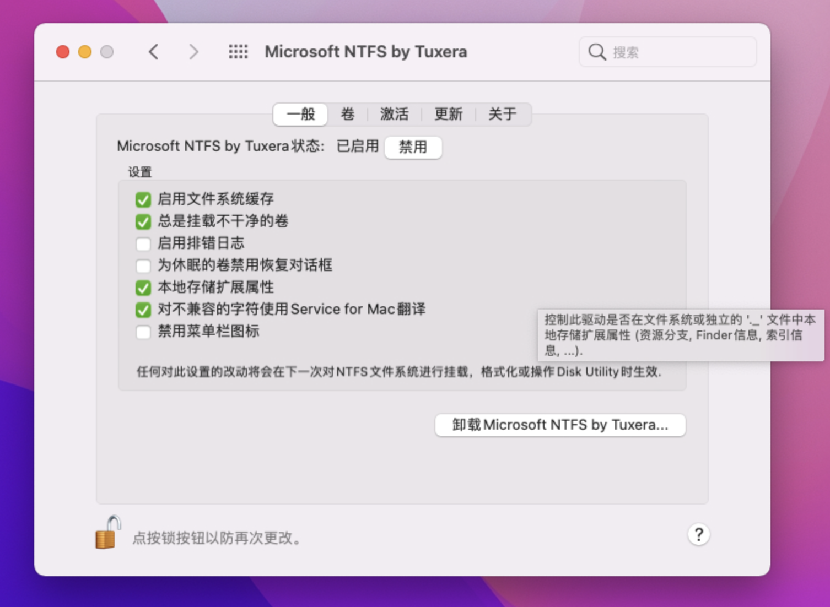Viewport: 830px width, 607px height.
Task: Enable 启用排错日志 checkbox
Action: coord(143,243)
